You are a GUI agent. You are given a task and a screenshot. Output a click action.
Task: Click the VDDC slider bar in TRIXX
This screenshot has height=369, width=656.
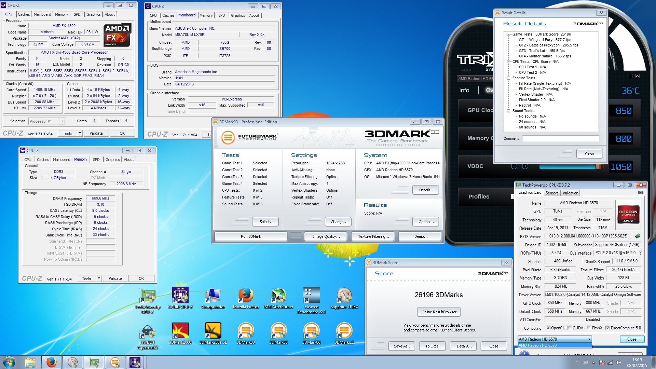(571, 166)
